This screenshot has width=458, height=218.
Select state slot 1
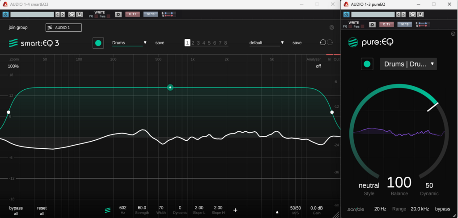(x=187, y=43)
